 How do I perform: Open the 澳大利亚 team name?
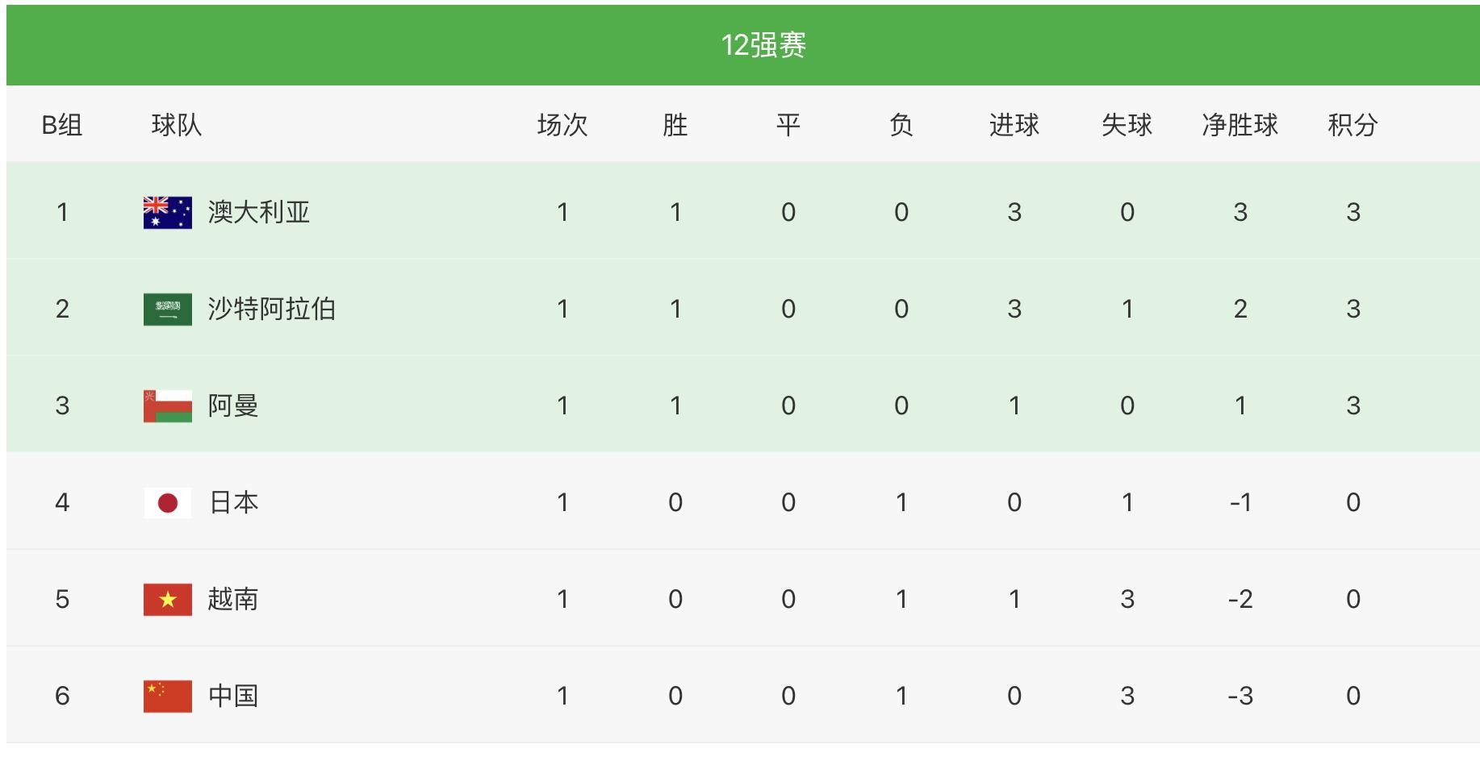259,212
